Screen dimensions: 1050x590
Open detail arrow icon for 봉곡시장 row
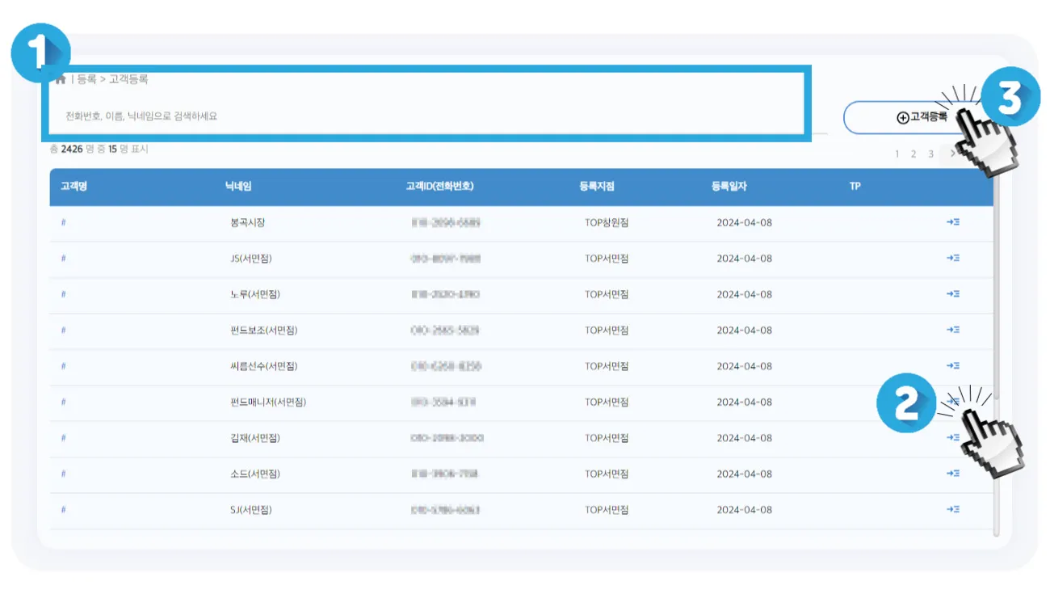click(953, 221)
